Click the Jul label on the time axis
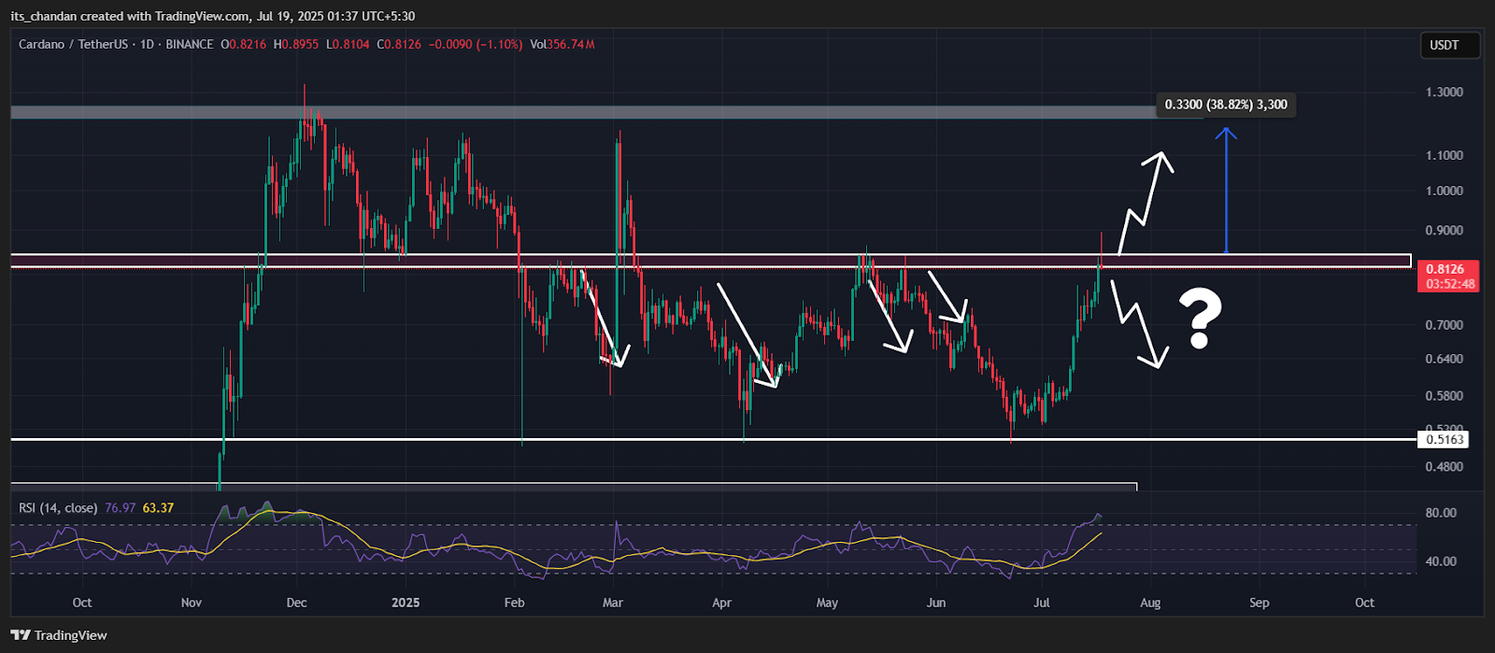Image resolution: width=1495 pixels, height=653 pixels. [x=1042, y=603]
